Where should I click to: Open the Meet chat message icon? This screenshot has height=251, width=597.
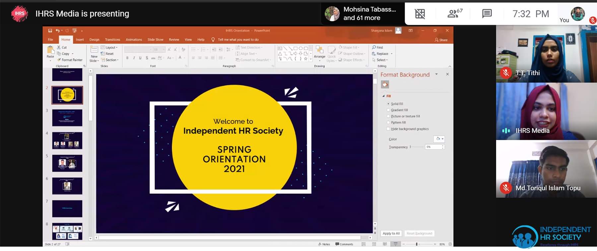(487, 14)
